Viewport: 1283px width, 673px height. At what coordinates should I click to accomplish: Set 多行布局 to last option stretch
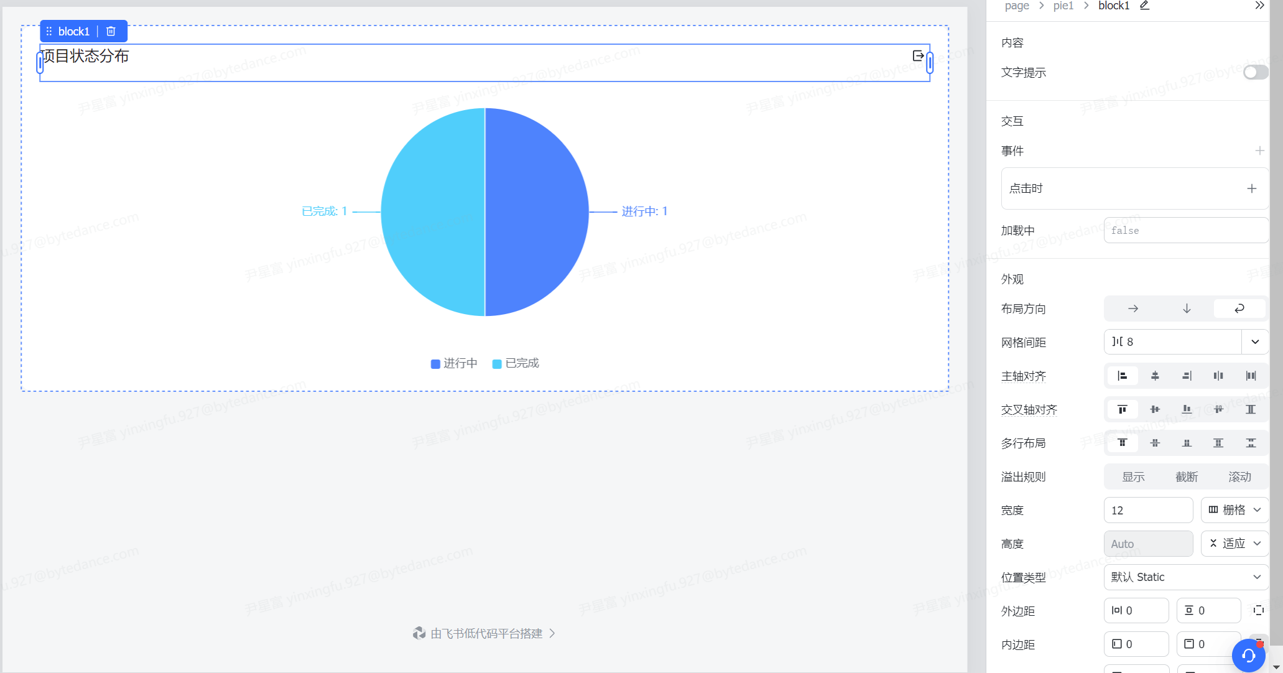pos(1251,443)
